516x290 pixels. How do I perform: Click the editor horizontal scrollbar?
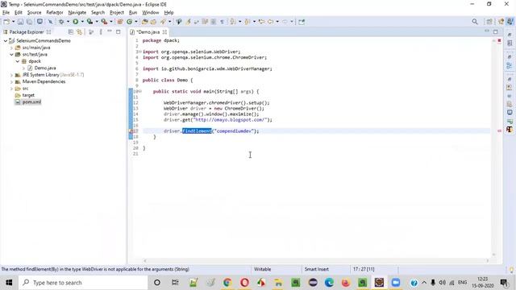pos(316,261)
